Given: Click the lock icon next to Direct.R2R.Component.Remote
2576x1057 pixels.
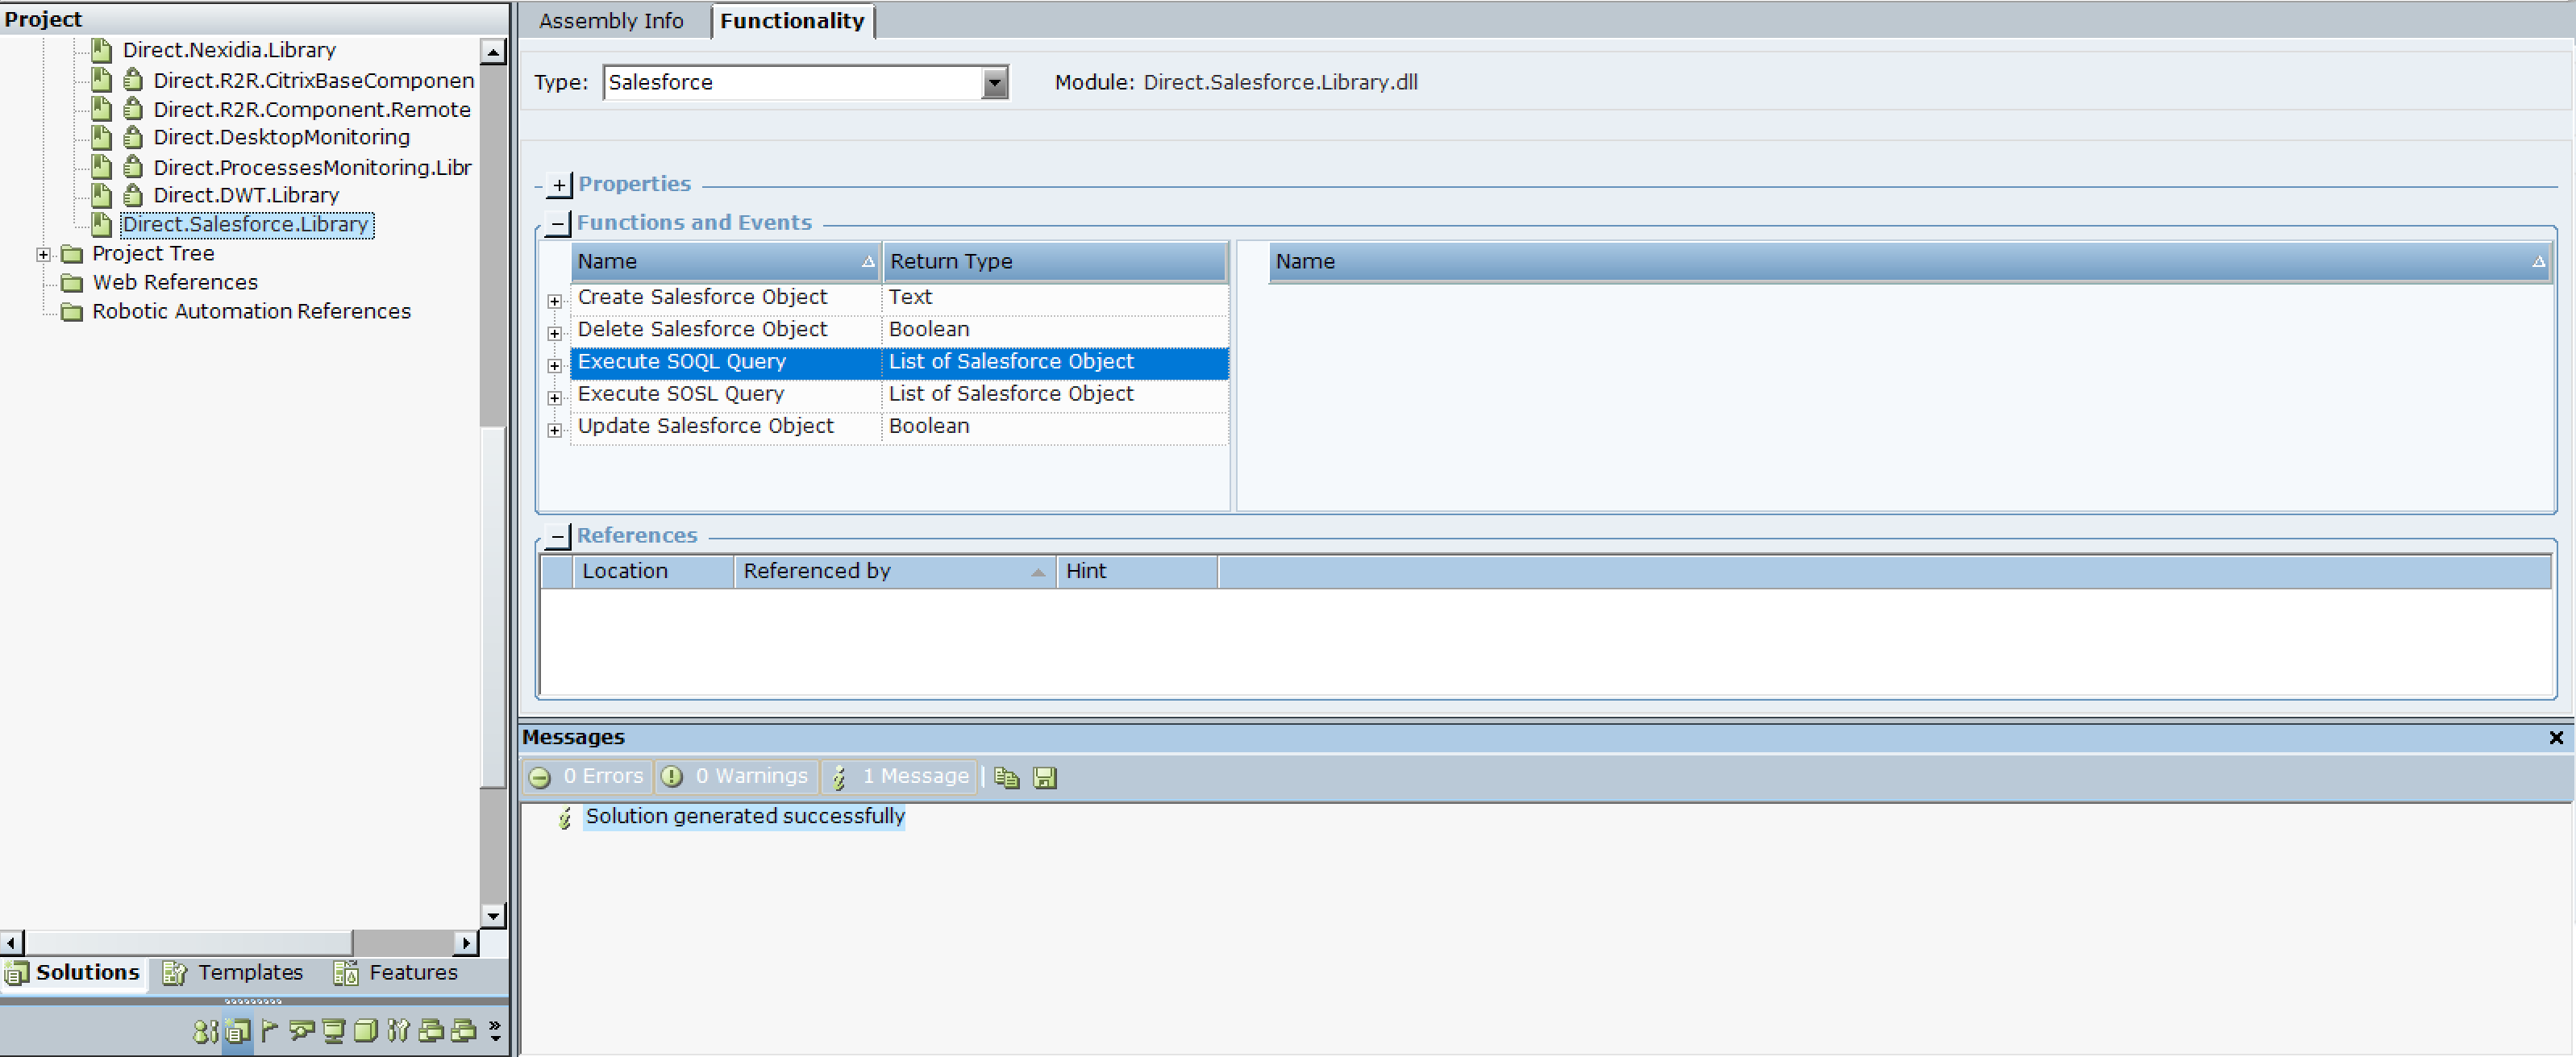Looking at the screenshot, I should (132, 109).
